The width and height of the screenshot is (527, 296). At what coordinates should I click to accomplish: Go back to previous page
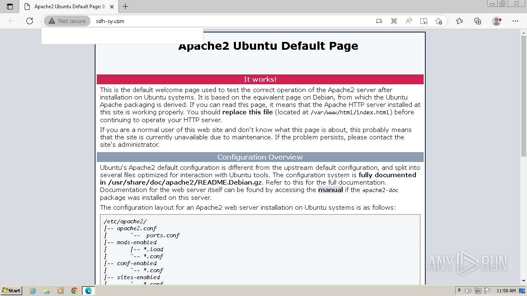(12, 21)
